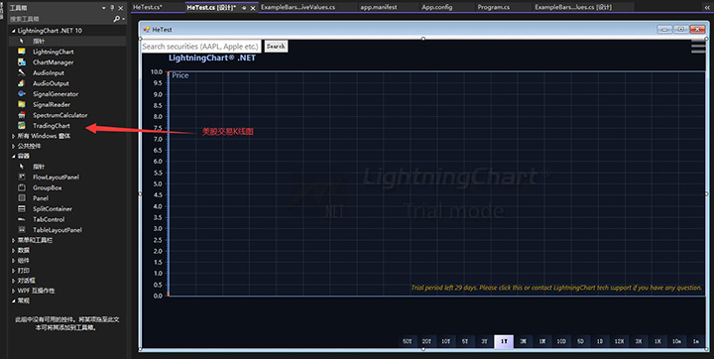Select the TableLayoutPanel toolbox icon
The height and width of the screenshot is (359, 714).
[22, 230]
